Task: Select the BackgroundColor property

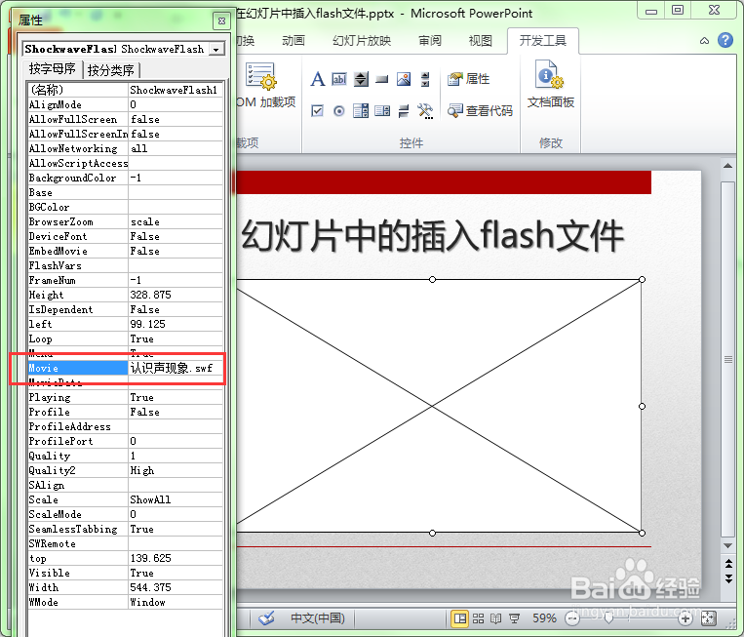Action: click(x=78, y=178)
